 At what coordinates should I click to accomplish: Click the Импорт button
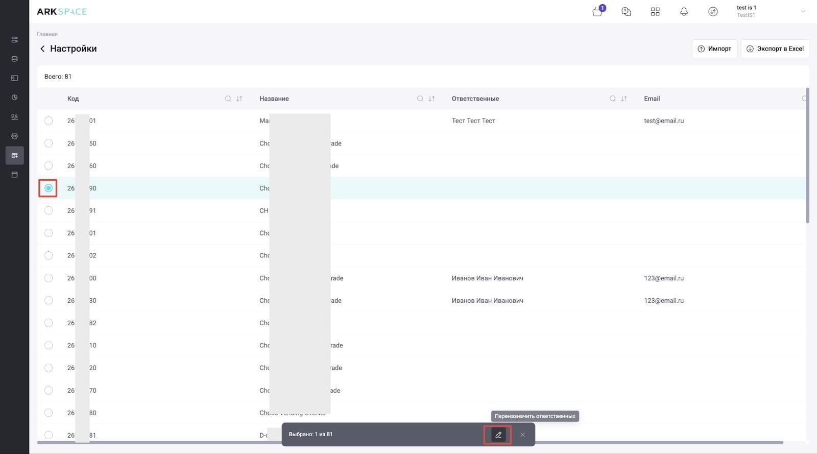714,49
